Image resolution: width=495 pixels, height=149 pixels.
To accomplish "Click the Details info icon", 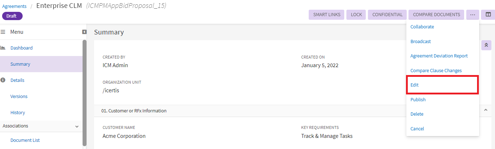I will click(x=3, y=80).
